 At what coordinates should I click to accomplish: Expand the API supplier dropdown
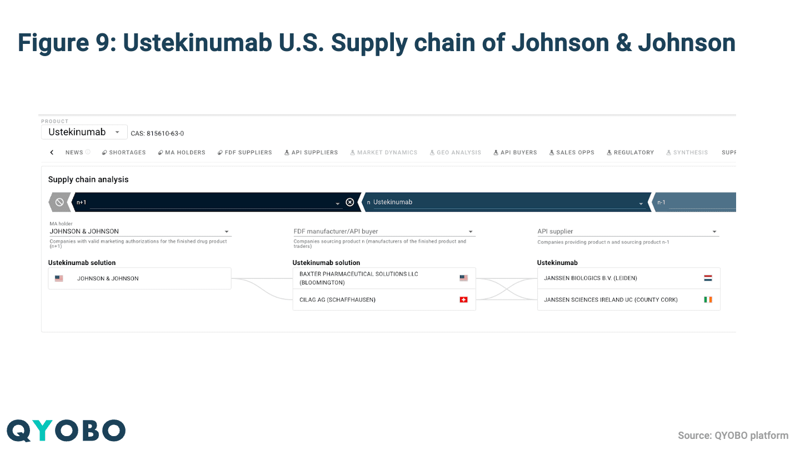click(x=714, y=232)
